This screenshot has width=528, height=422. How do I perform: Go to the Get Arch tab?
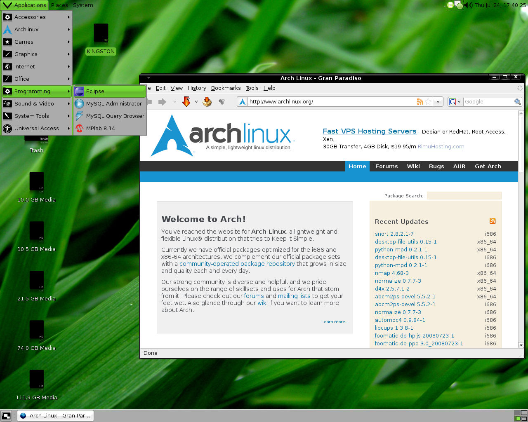coord(488,166)
